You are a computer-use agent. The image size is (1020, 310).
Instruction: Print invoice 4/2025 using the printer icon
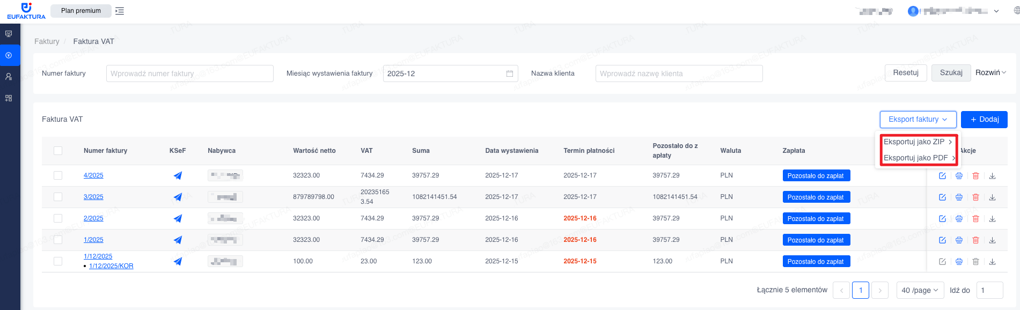click(959, 176)
